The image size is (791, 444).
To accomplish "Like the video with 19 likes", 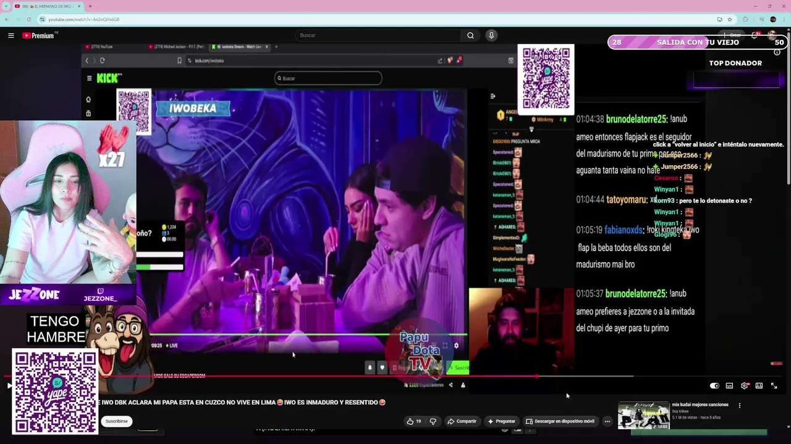I will click(x=413, y=421).
